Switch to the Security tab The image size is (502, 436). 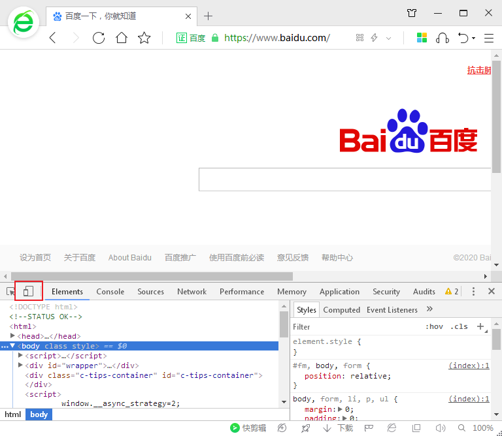pyautogui.click(x=386, y=292)
